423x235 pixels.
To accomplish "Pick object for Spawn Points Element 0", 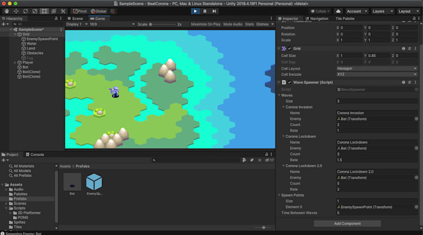I will [x=416, y=207].
